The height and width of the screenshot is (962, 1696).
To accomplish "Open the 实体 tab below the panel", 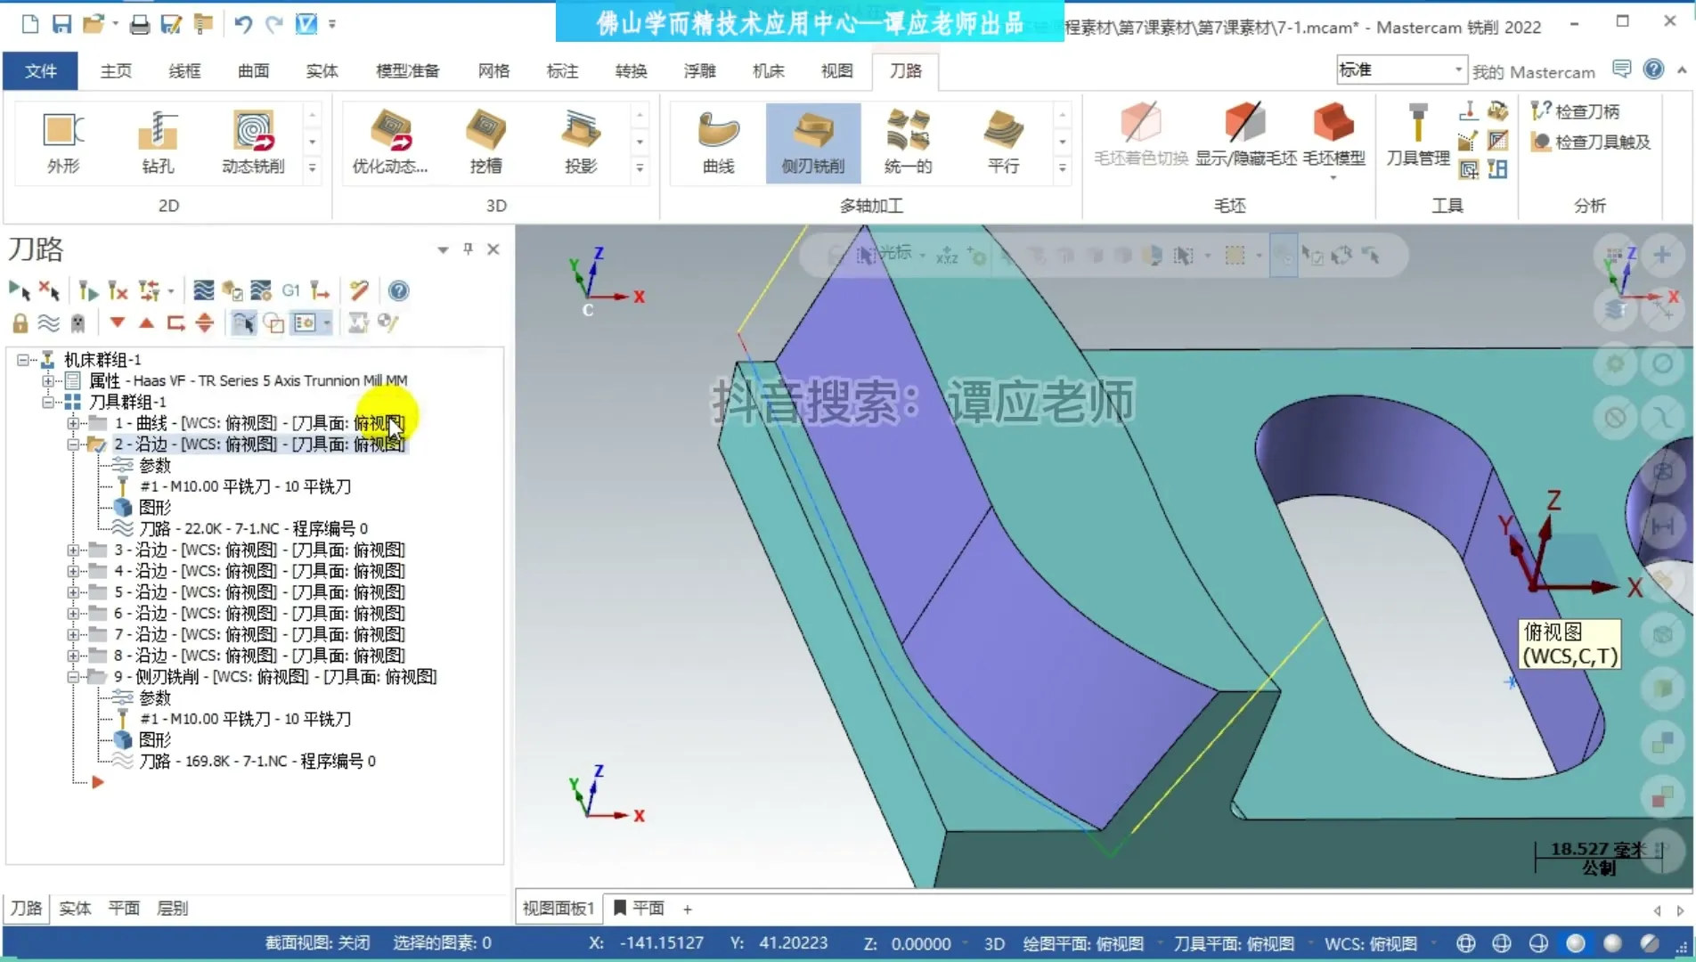I will (x=75, y=908).
